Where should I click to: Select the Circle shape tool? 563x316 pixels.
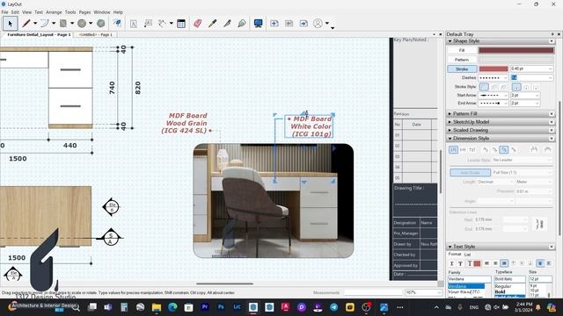point(82,24)
